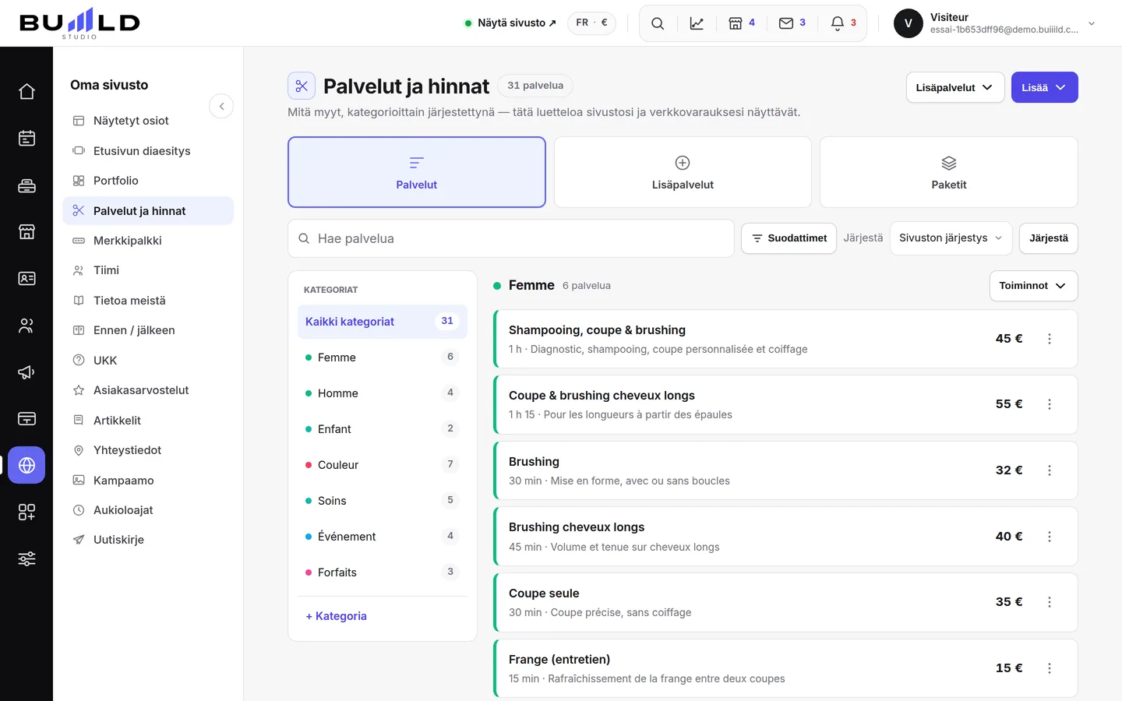Open Portfolio in the sidebar

[x=148, y=181]
